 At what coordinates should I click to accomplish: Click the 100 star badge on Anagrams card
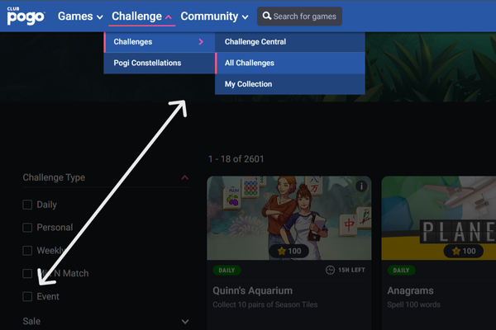tap(464, 251)
